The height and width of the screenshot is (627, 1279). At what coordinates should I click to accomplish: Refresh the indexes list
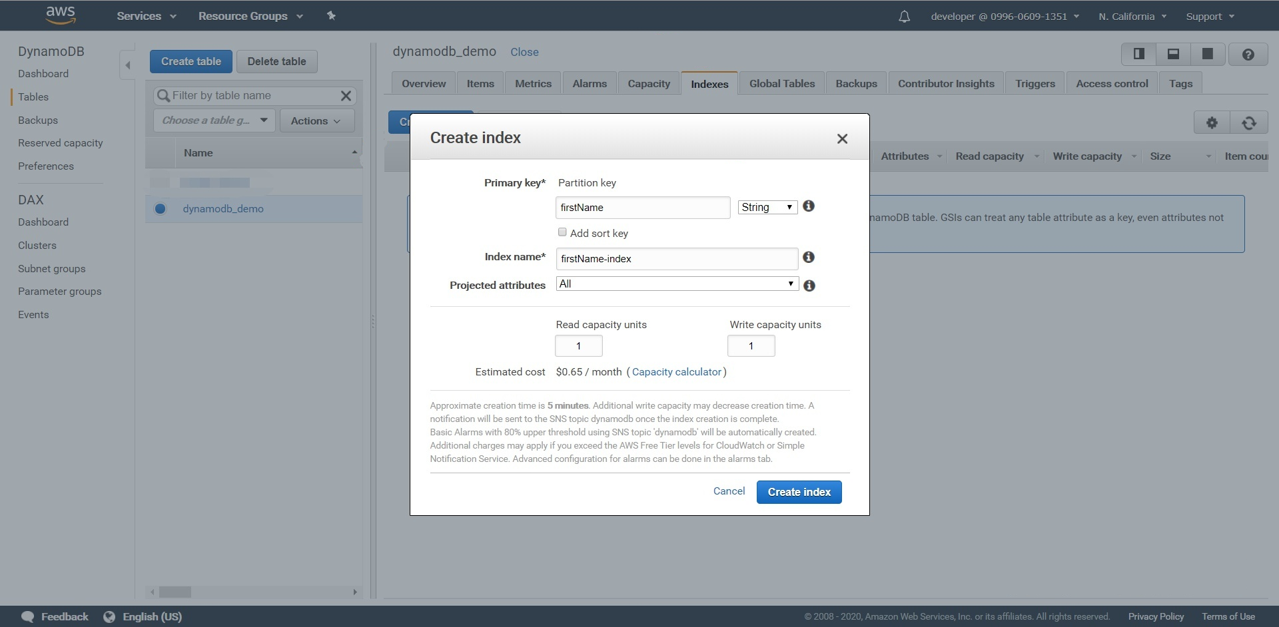[x=1249, y=122]
